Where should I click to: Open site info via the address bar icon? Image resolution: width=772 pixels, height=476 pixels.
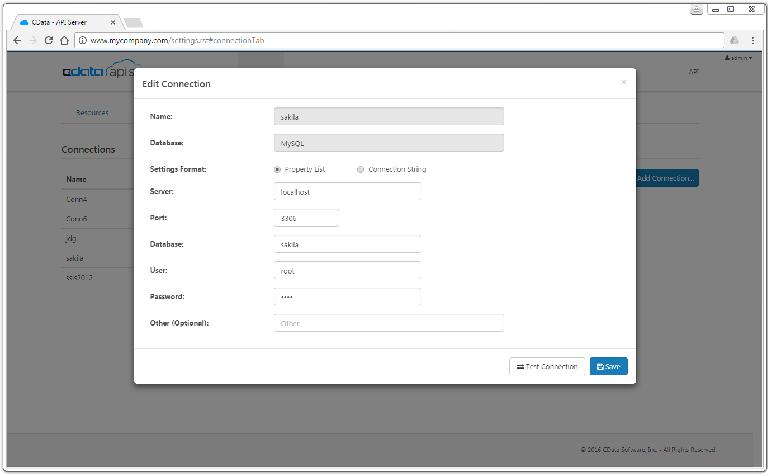[x=82, y=40]
